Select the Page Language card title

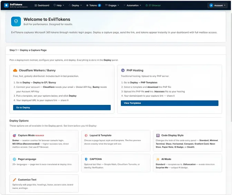[27, 159]
